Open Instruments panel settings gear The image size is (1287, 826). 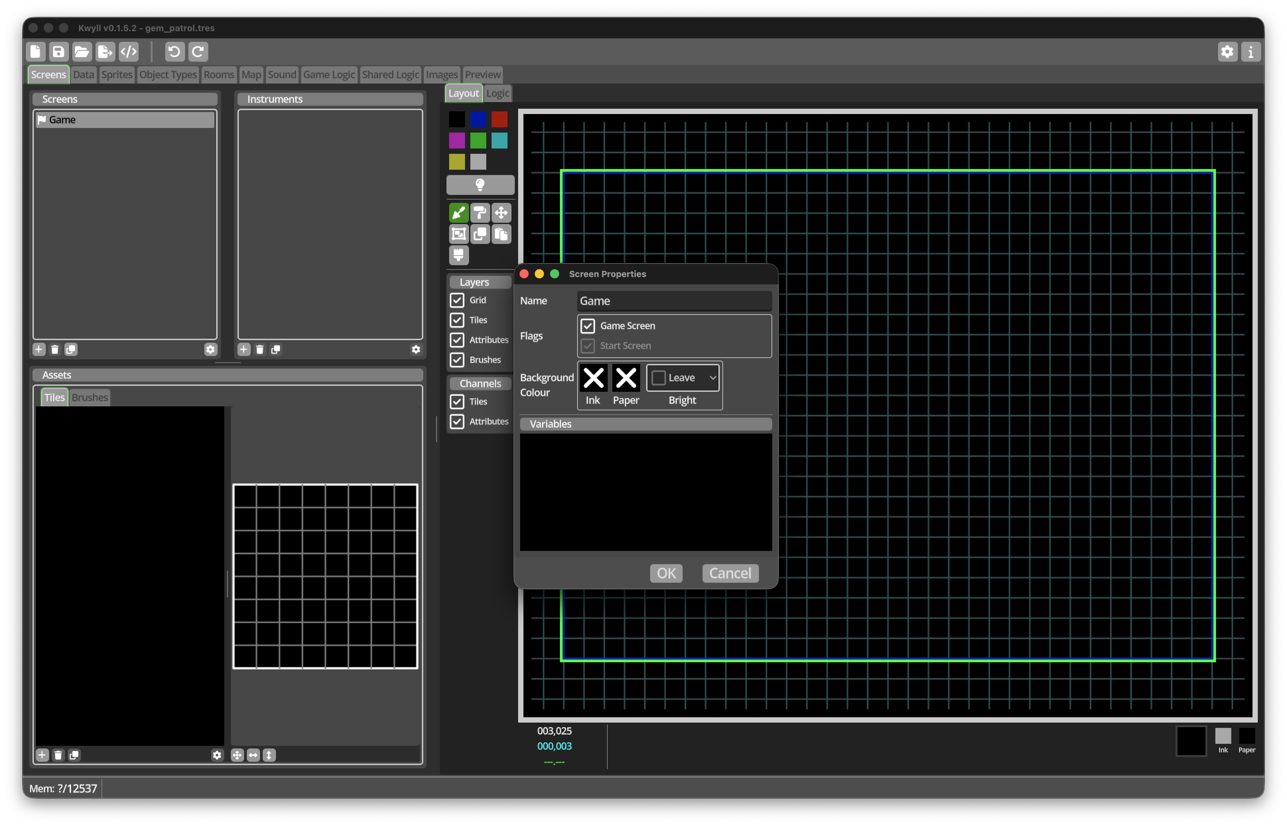point(416,350)
